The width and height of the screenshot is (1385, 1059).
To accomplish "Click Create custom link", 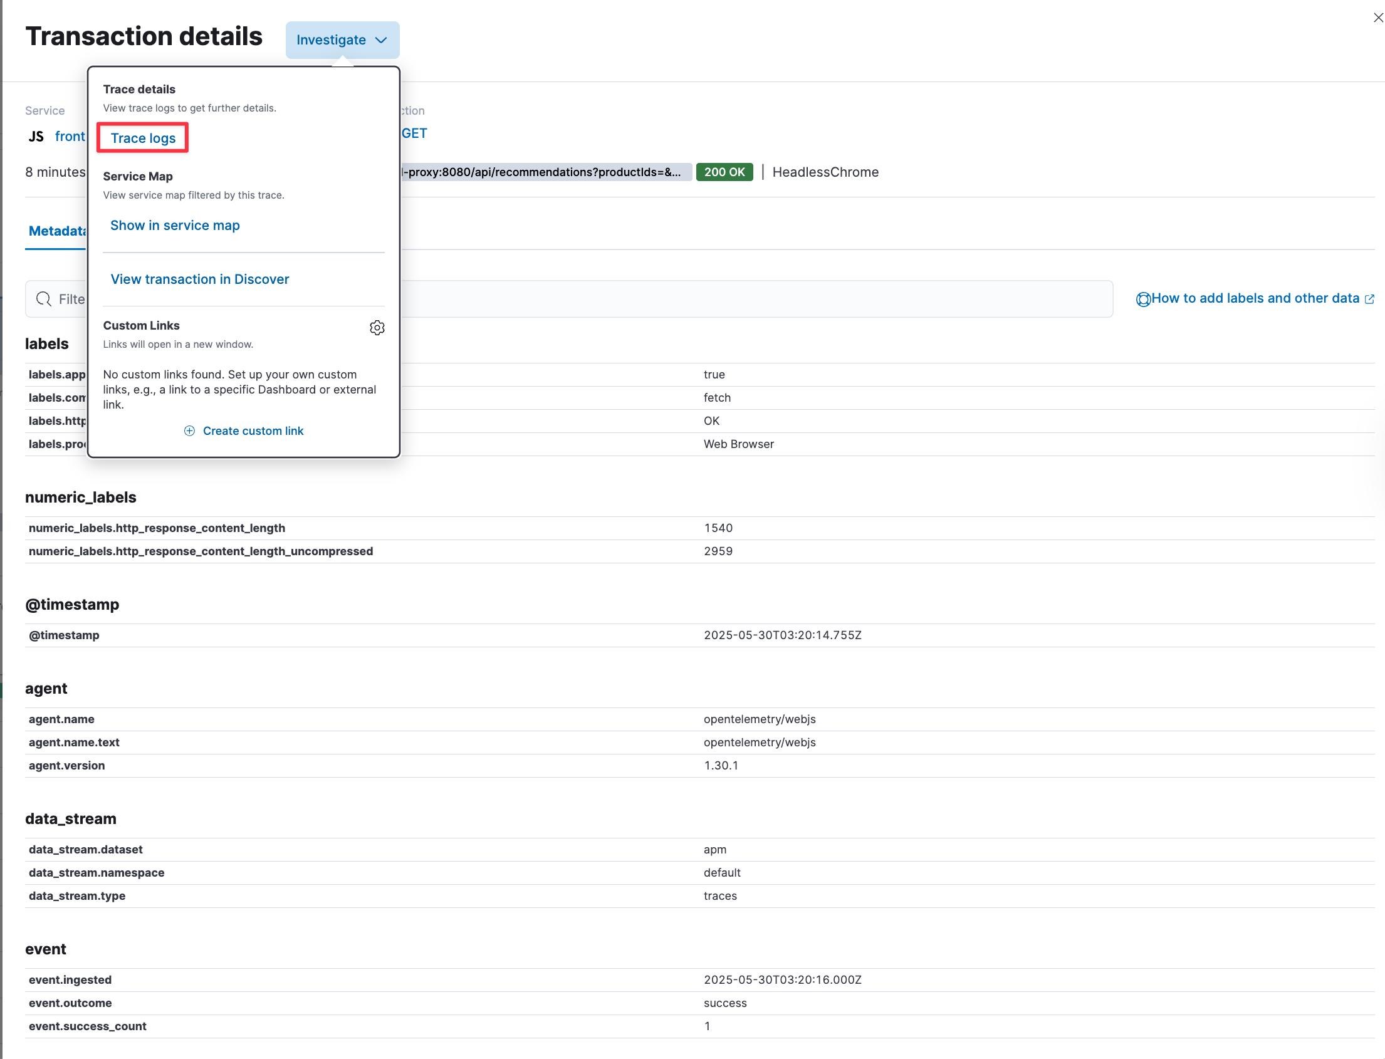I will click(x=253, y=431).
